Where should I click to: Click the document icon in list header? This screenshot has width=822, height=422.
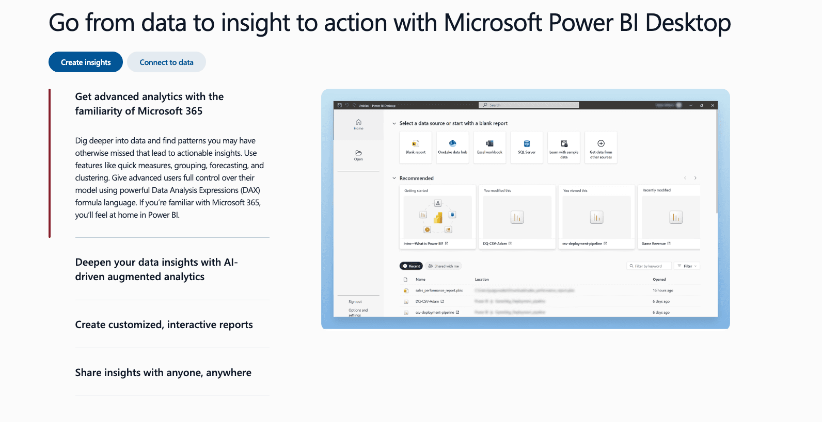click(x=405, y=280)
